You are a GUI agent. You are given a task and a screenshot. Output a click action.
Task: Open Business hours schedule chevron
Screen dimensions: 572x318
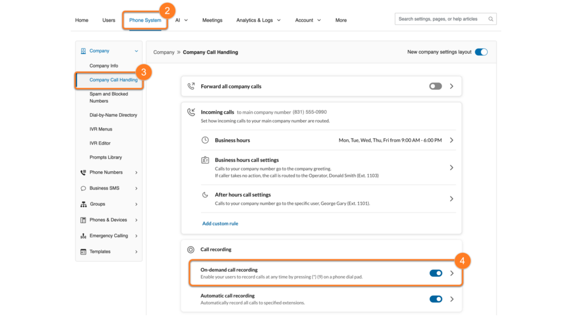(x=451, y=140)
